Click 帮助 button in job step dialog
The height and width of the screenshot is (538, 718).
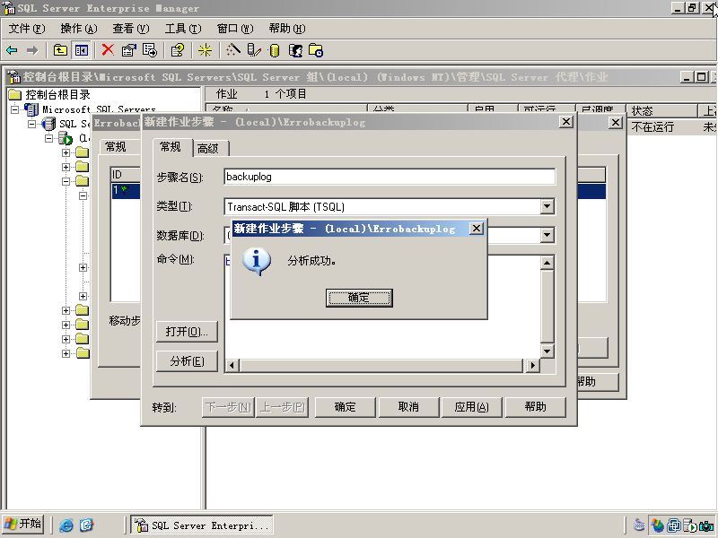coord(535,407)
